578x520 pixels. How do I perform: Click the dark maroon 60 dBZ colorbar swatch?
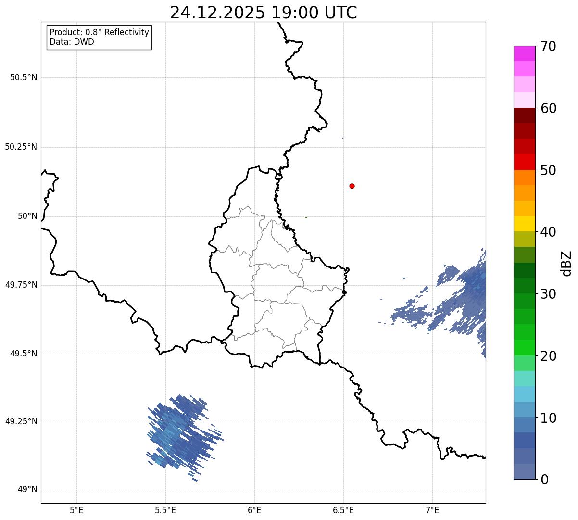(524, 115)
